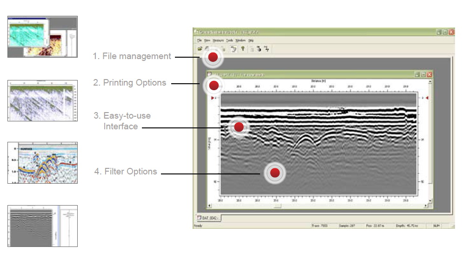Click the Open file toolbar icon

pos(200,49)
